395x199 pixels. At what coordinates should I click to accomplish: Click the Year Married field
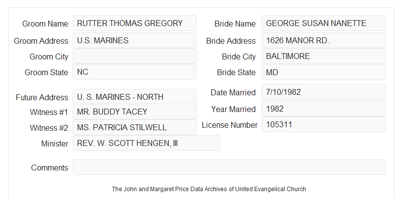[x=323, y=109]
